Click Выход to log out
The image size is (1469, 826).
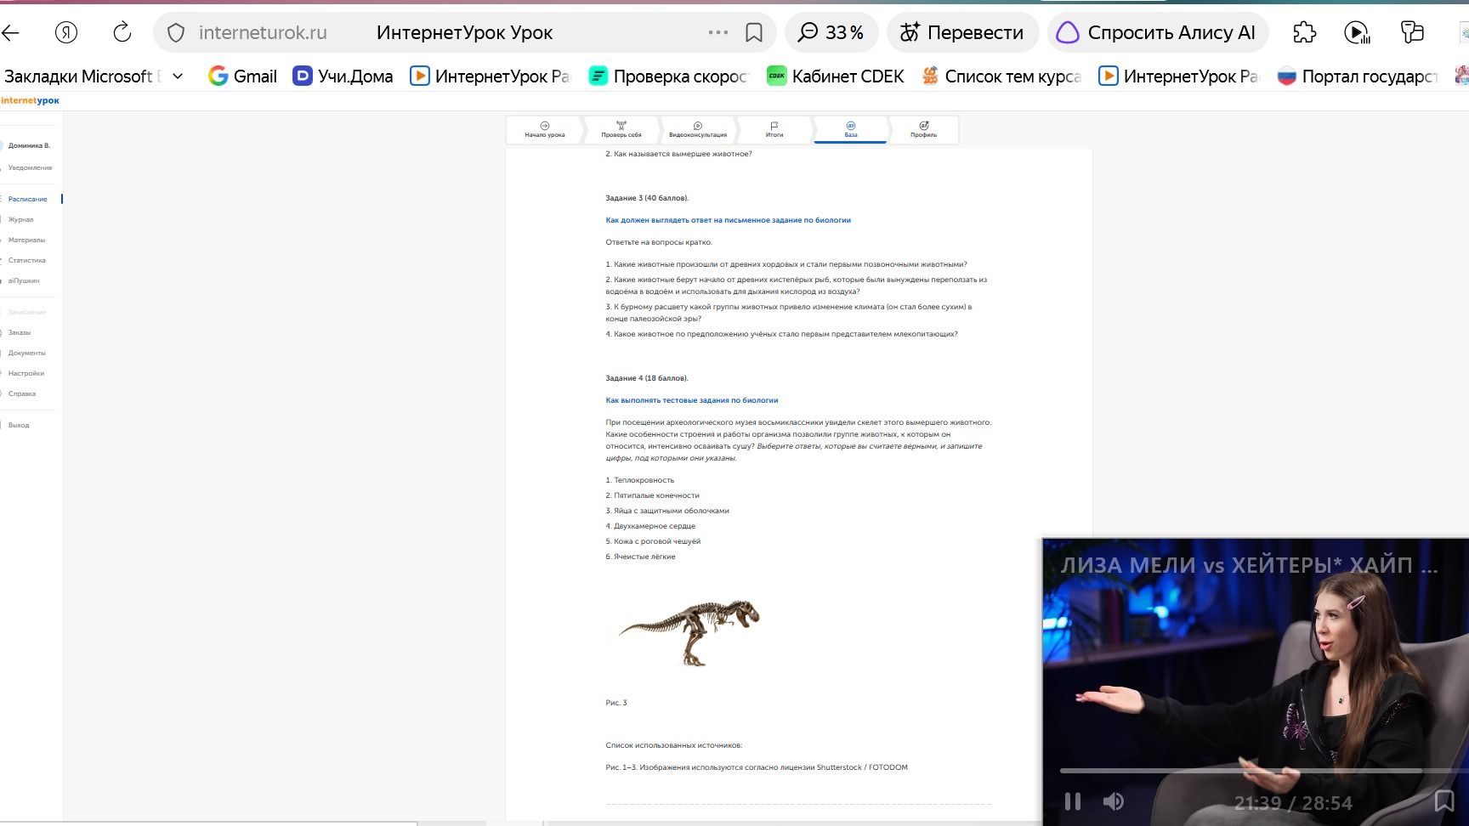19,425
